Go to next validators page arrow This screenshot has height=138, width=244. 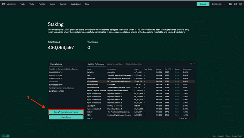(x=194, y=118)
